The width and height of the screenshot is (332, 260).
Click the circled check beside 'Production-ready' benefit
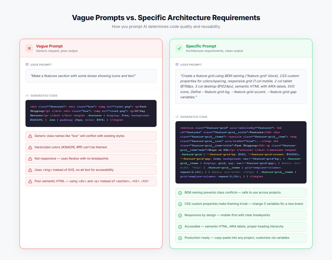(180, 238)
